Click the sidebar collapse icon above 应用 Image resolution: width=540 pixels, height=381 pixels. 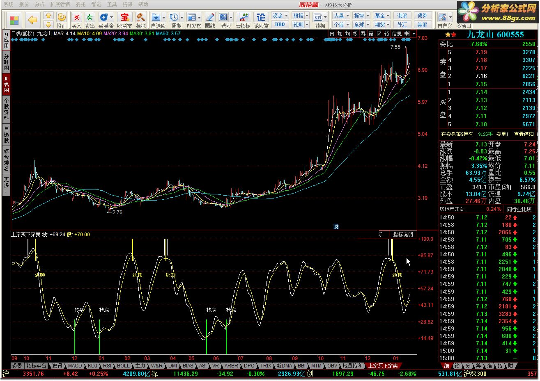[x=6, y=34]
